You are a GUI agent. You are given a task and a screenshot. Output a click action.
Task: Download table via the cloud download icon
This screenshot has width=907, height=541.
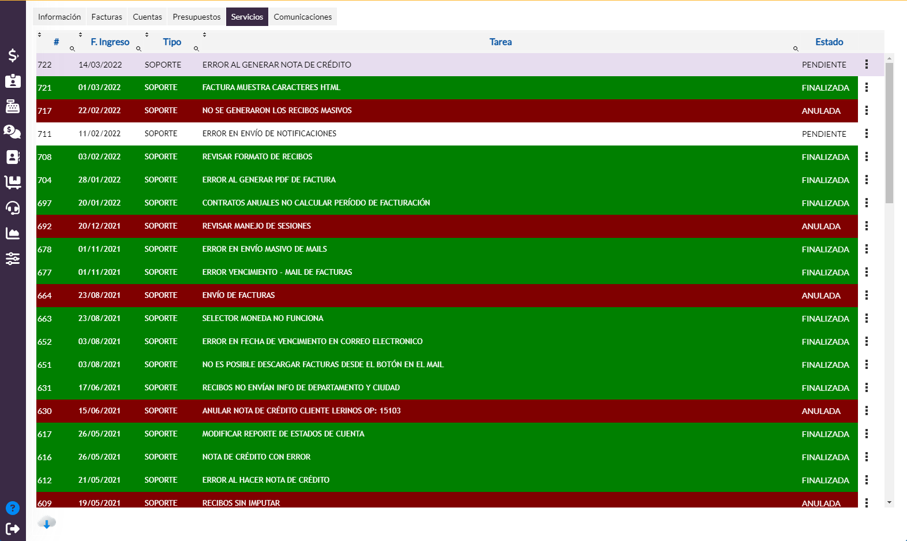(x=47, y=523)
